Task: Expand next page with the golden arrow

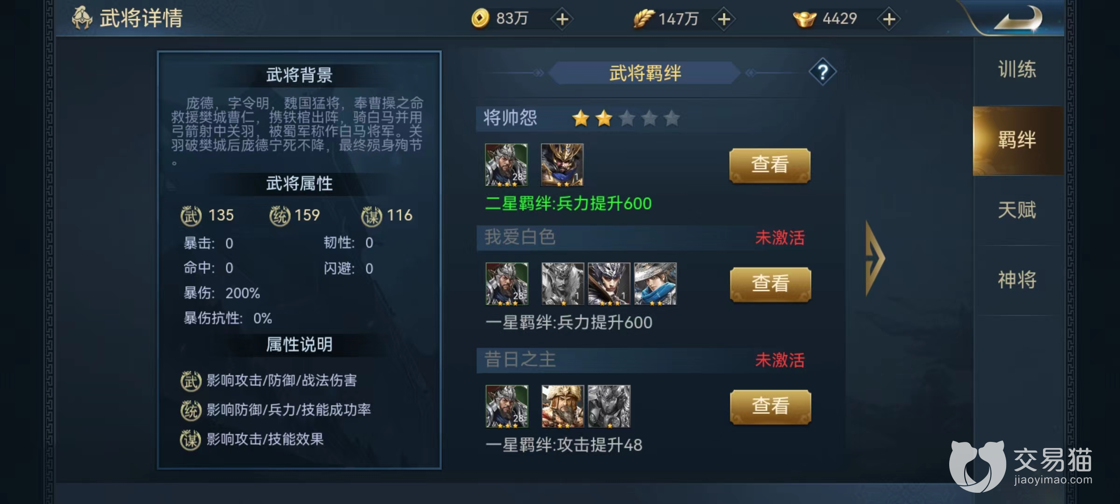Action: 875,258
